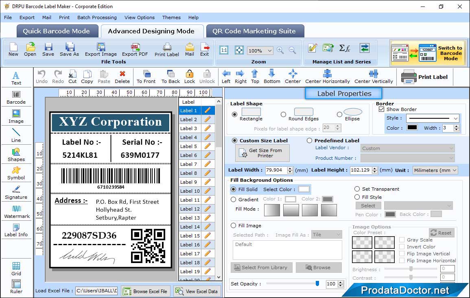Click Switch to Barcode Mode button

(428, 53)
